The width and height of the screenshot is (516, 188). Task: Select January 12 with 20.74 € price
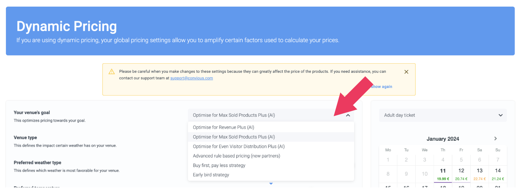click(x=461, y=174)
